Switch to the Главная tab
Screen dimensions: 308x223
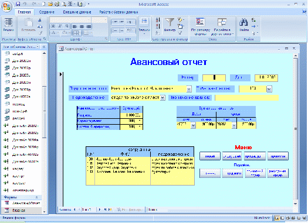tap(24, 12)
